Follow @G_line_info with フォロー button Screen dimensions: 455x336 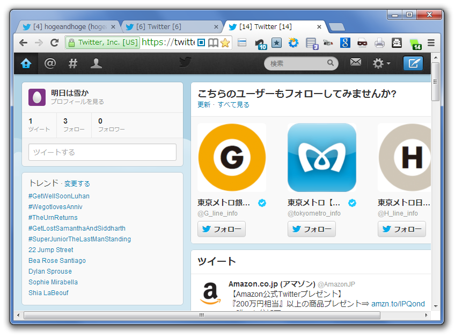[222, 229]
